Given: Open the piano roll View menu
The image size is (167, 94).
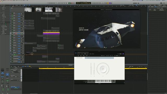Looking at the screenshot, I should click(18, 66).
